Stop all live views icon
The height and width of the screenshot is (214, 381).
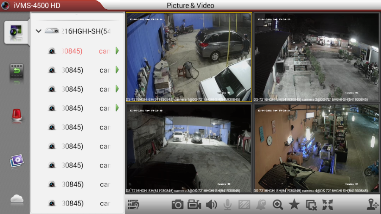(x=311, y=205)
